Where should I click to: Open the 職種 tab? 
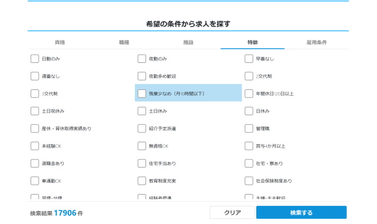pyautogui.click(x=124, y=42)
